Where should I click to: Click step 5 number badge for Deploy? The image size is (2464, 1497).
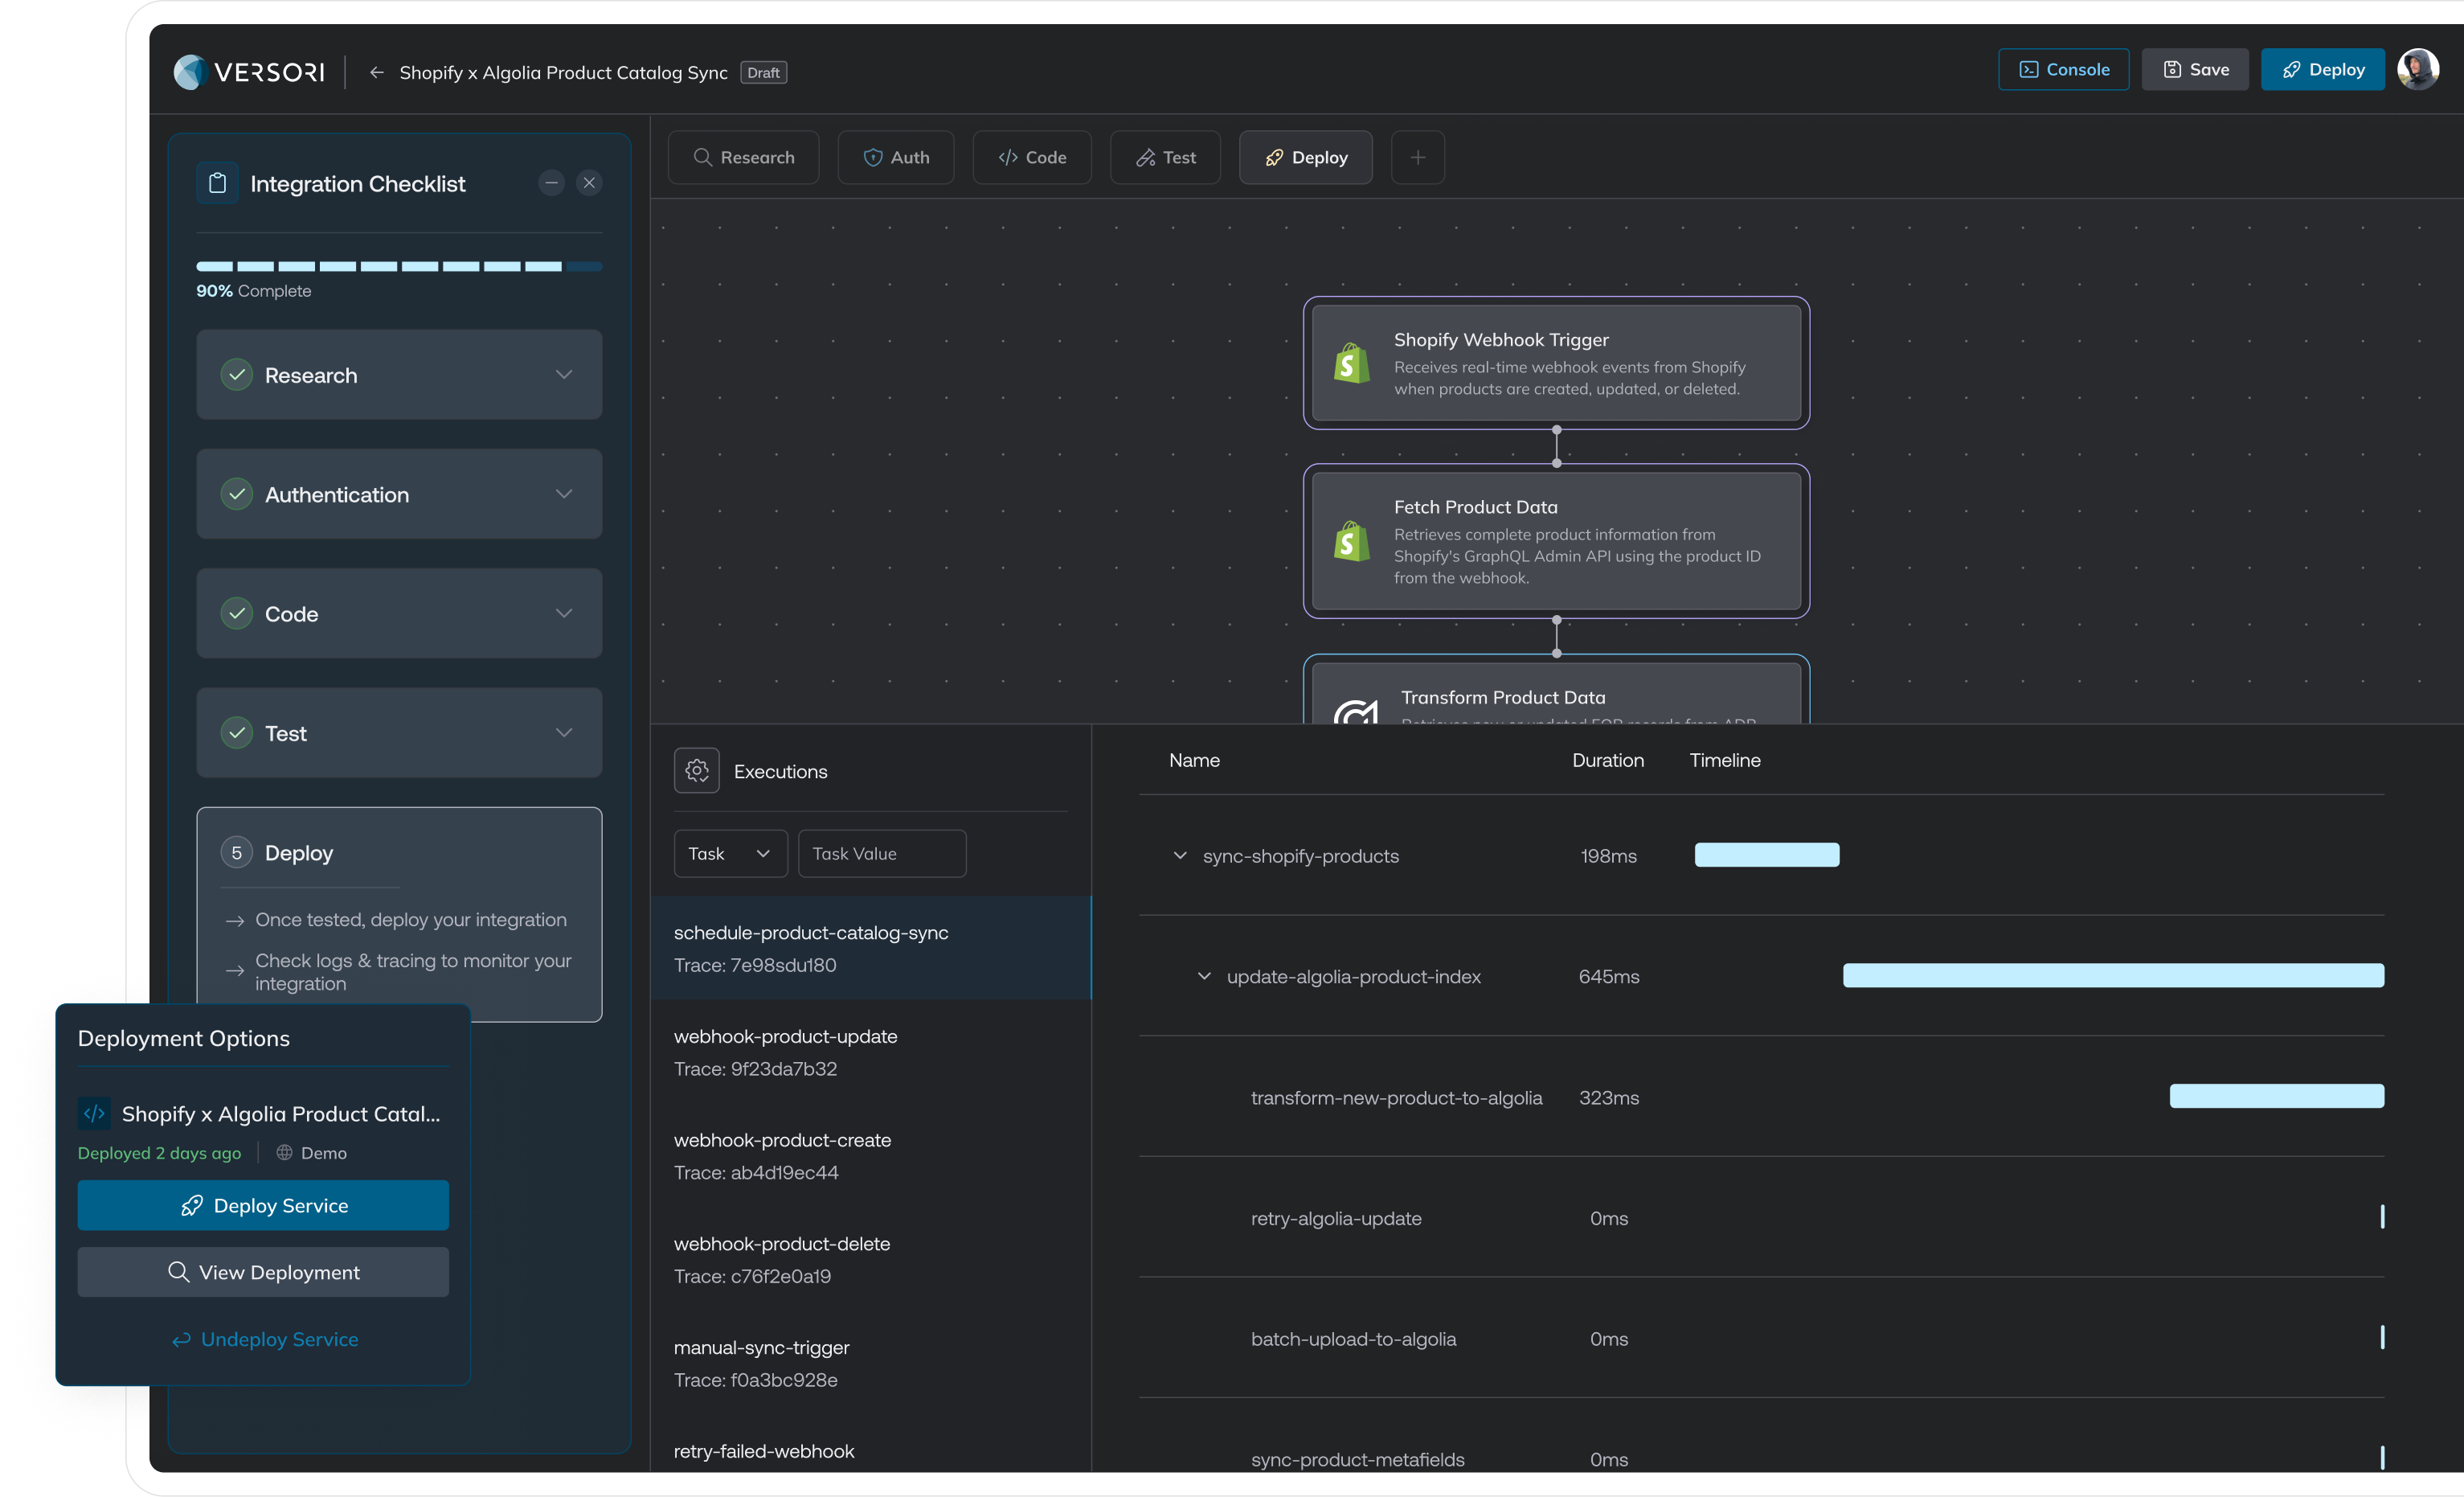click(x=236, y=852)
